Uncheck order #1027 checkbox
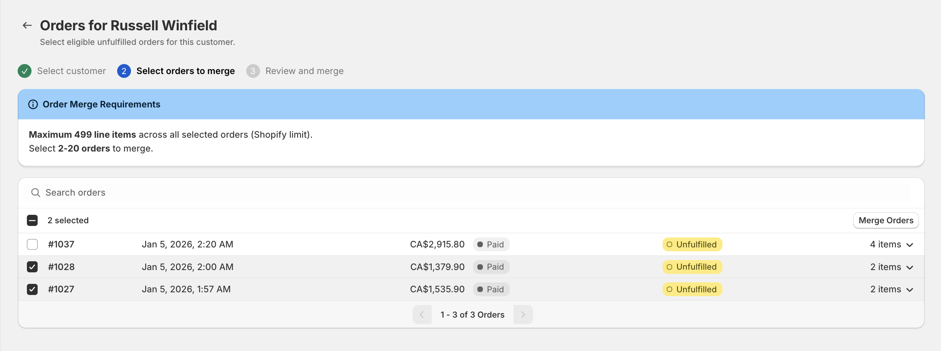 click(x=32, y=289)
